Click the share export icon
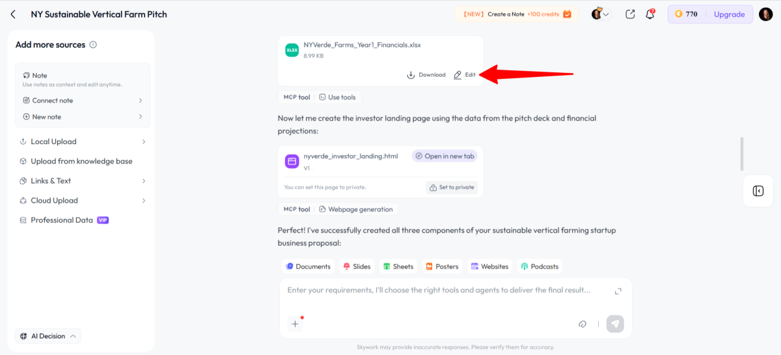Screen dimensions: 781x355 pyautogui.click(x=629, y=14)
